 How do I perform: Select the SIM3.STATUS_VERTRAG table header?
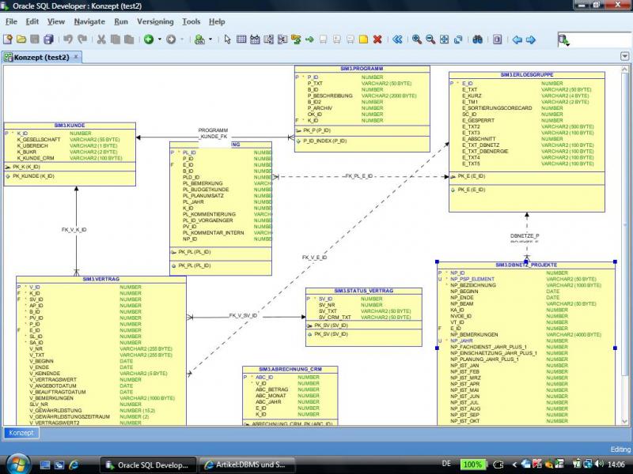(363, 291)
